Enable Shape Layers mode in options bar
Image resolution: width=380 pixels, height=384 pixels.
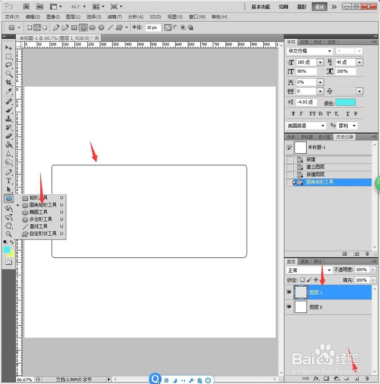pos(30,27)
